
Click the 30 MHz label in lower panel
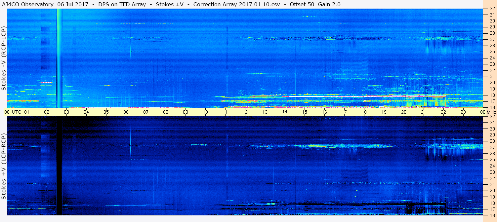click(x=492, y=129)
